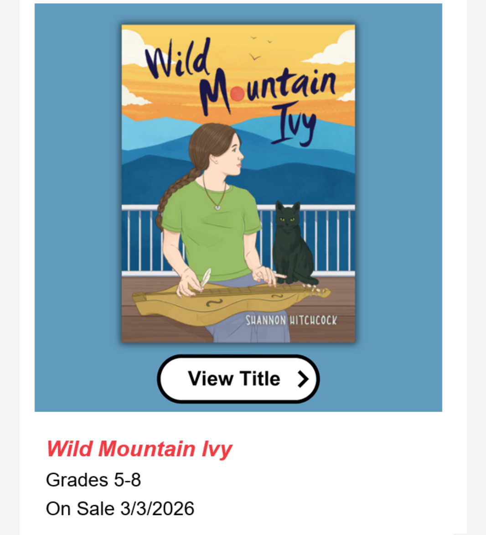Click the On Sale 3/3/2026 date text
The width and height of the screenshot is (486, 535).
point(120,509)
